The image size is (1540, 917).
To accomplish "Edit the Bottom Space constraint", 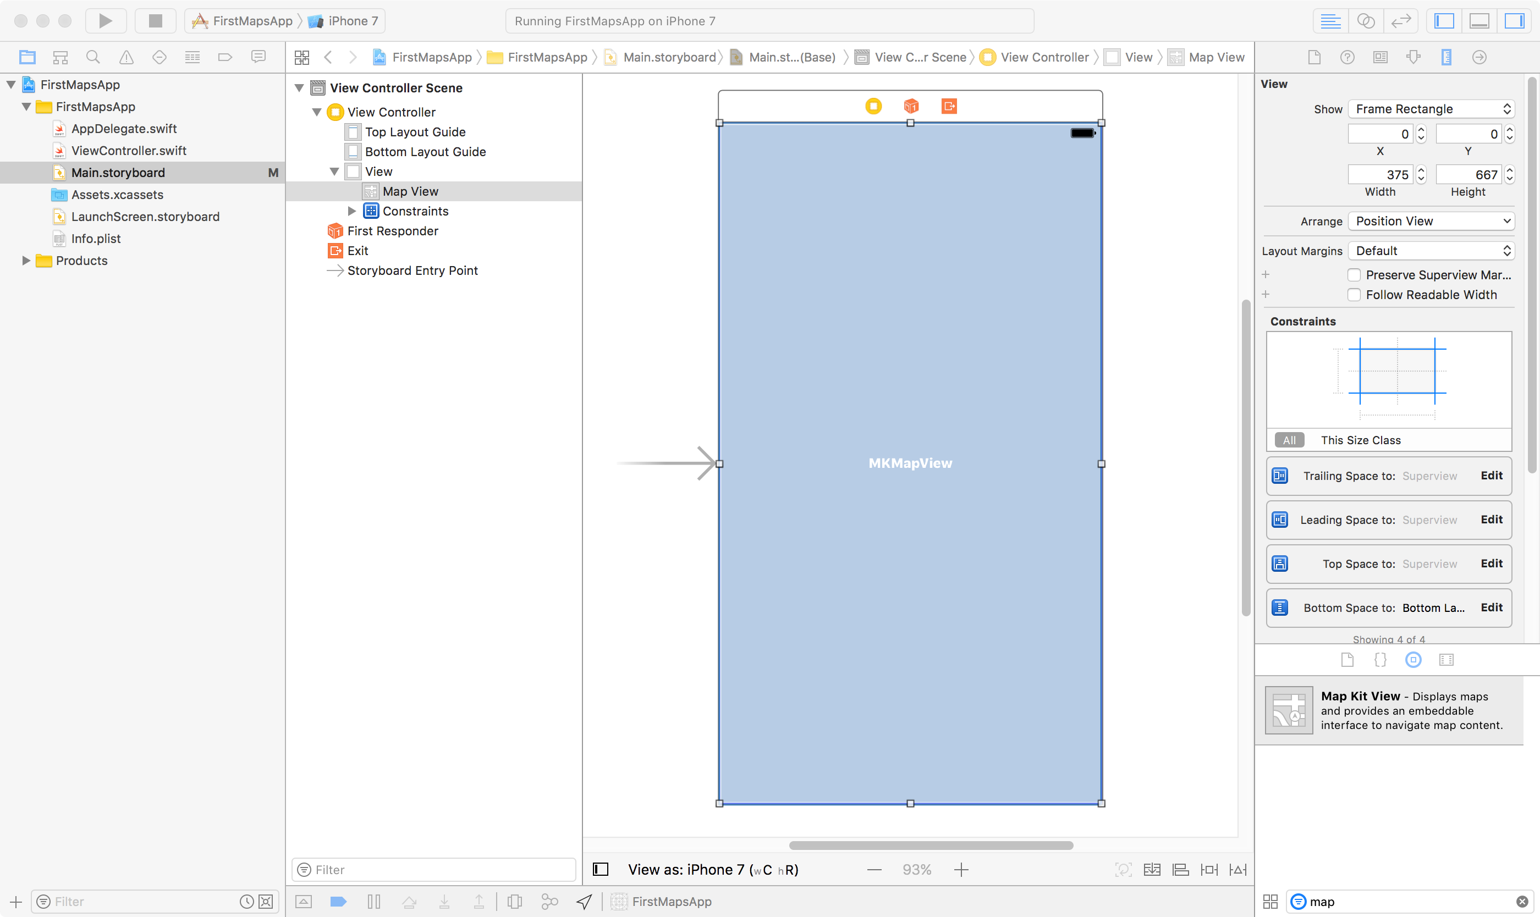I will (x=1491, y=607).
